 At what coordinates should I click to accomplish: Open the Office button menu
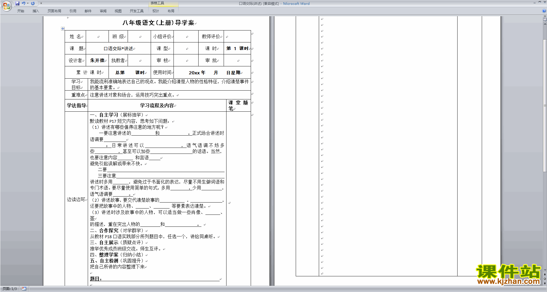click(x=6, y=6)
